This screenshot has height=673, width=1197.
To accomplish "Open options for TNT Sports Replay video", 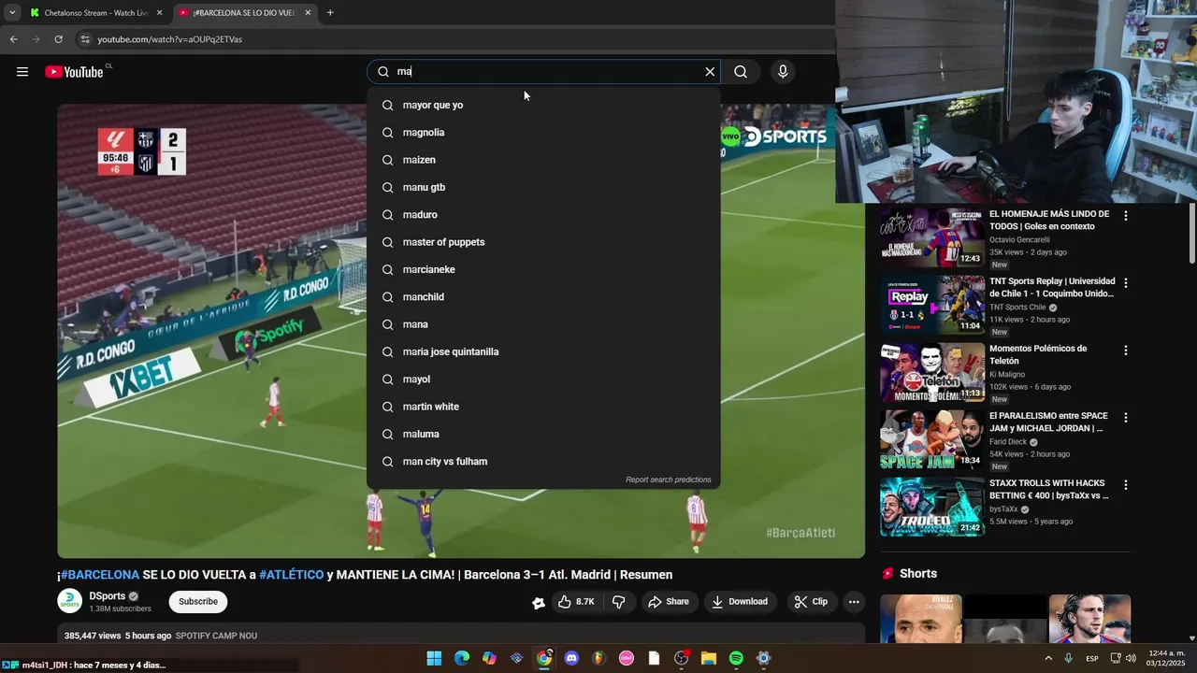I will pos(1126,283).
